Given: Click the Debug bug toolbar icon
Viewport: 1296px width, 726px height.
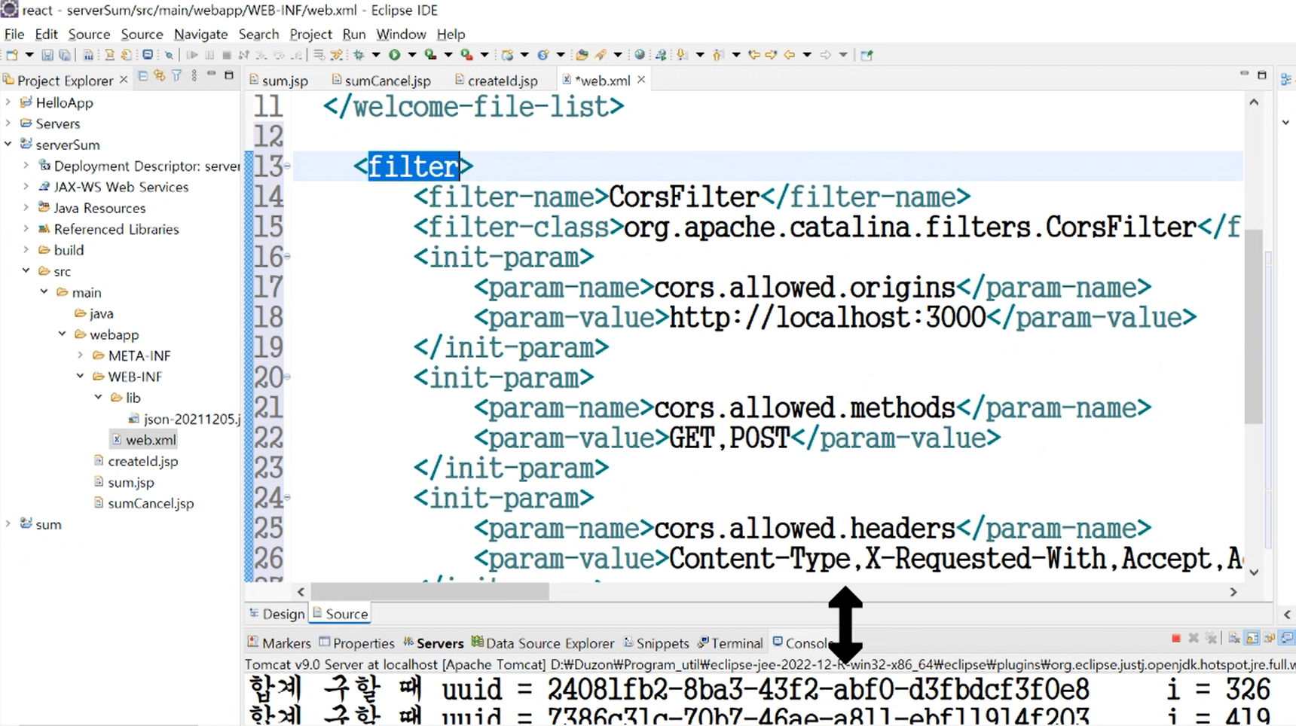Looking at the screenshot, I should pos(359,55).
